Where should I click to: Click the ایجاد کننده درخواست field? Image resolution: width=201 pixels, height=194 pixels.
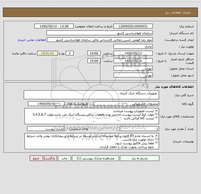(x=100, y=40)
